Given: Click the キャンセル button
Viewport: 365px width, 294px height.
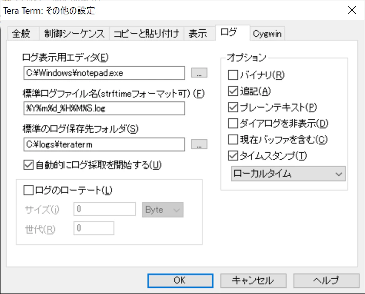Looking at the screenshot, I should 253,281.
